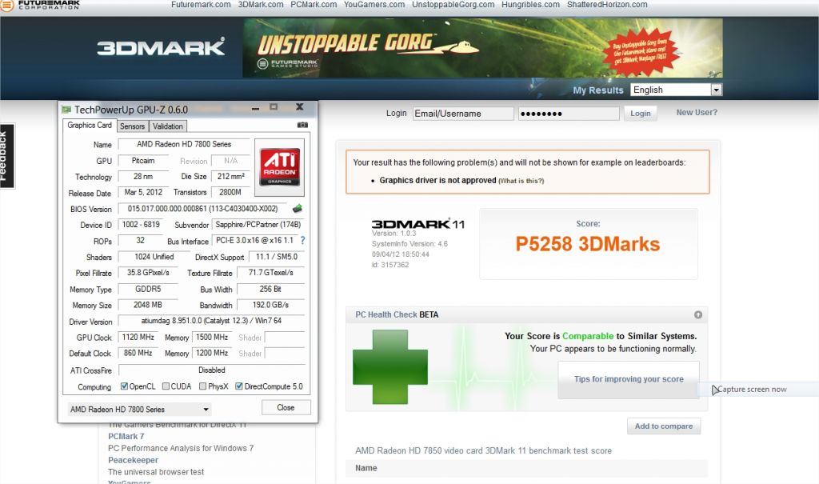Click the Driver Version value field
Image resolution: width=819 pixels, height=484 pixels.
(211, 321)
